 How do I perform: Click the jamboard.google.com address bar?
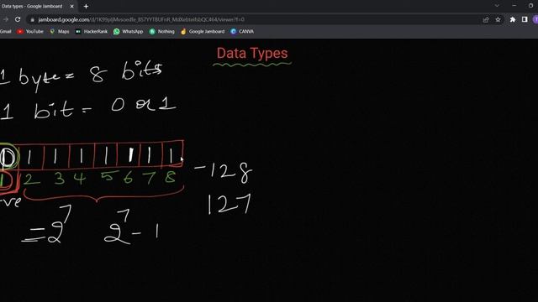click(254, 19)
